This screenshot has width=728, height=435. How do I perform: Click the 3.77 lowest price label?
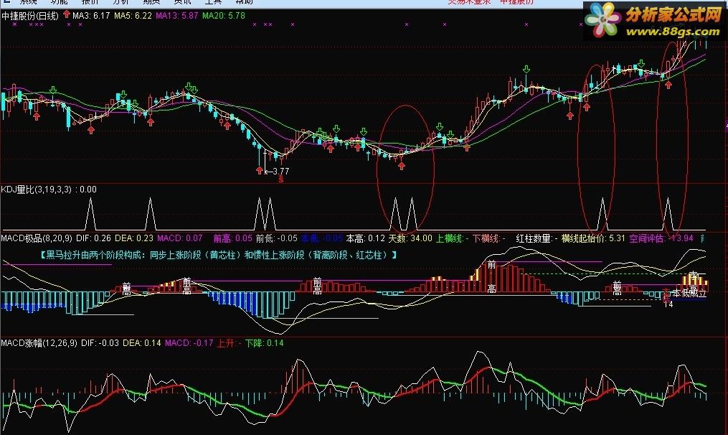280,171
